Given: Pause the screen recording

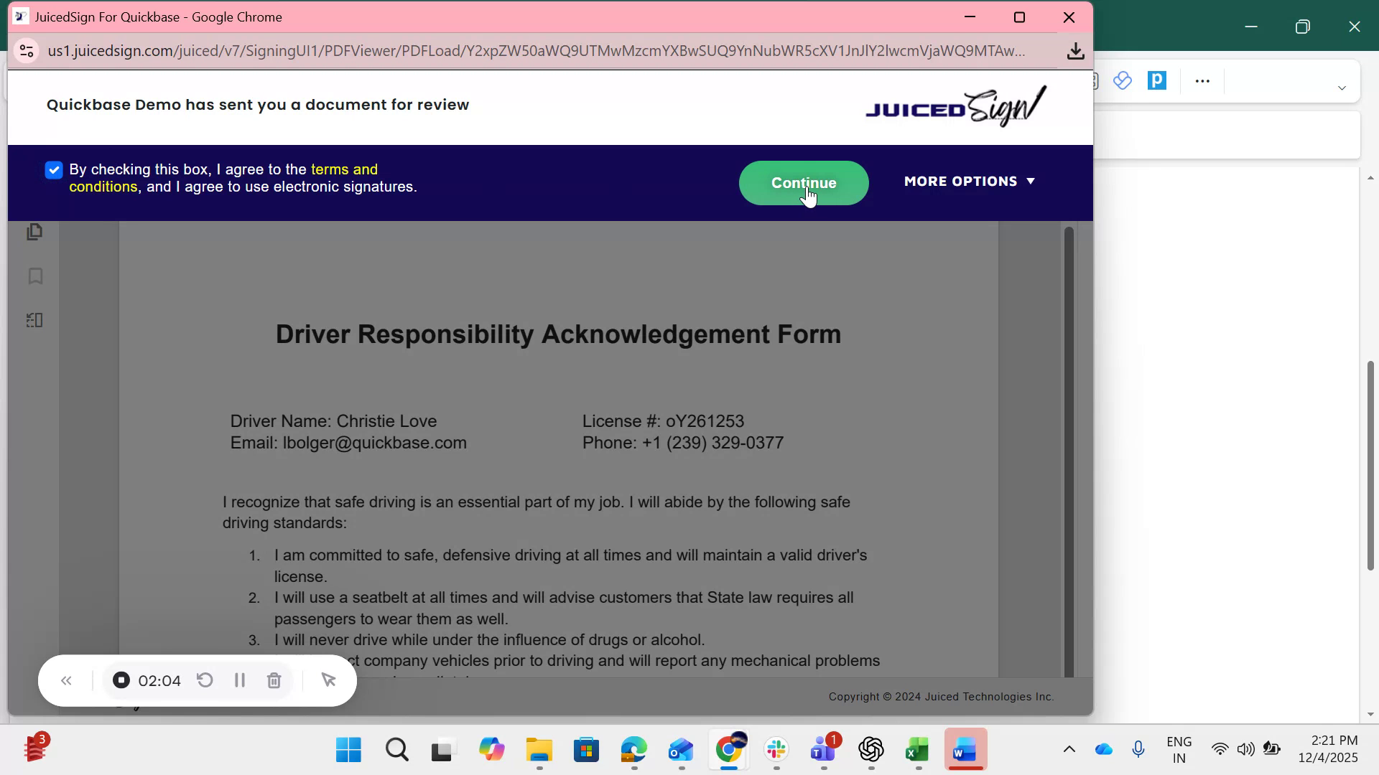Looking at the screenshot, I should point(239,680).
